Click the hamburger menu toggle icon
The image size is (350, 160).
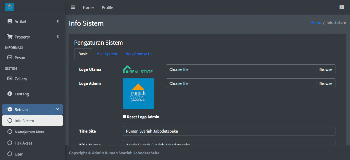coord(73,7)
